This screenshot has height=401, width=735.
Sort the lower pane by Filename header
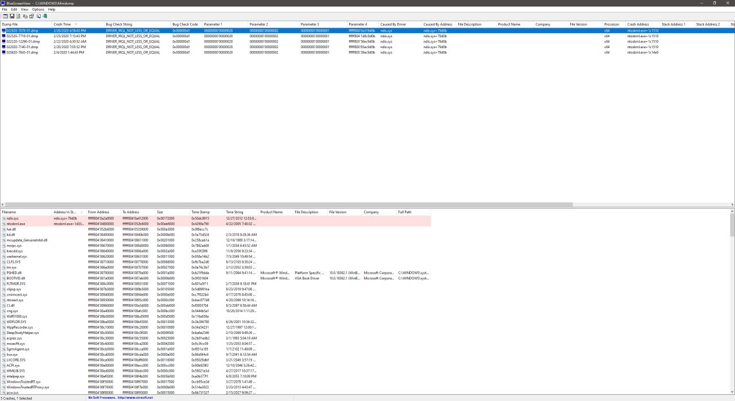pyautogui.click(x=26, y=212)
